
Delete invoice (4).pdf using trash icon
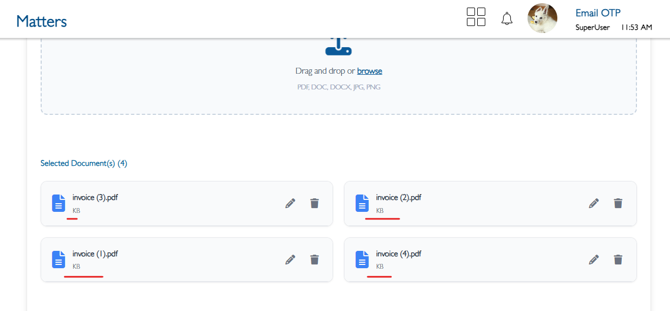coord(618,260)
